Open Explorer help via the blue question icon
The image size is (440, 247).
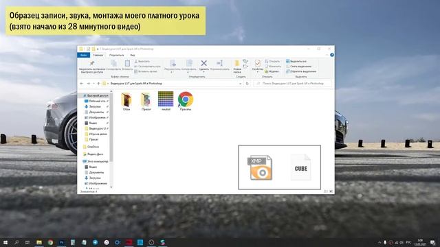331,55
